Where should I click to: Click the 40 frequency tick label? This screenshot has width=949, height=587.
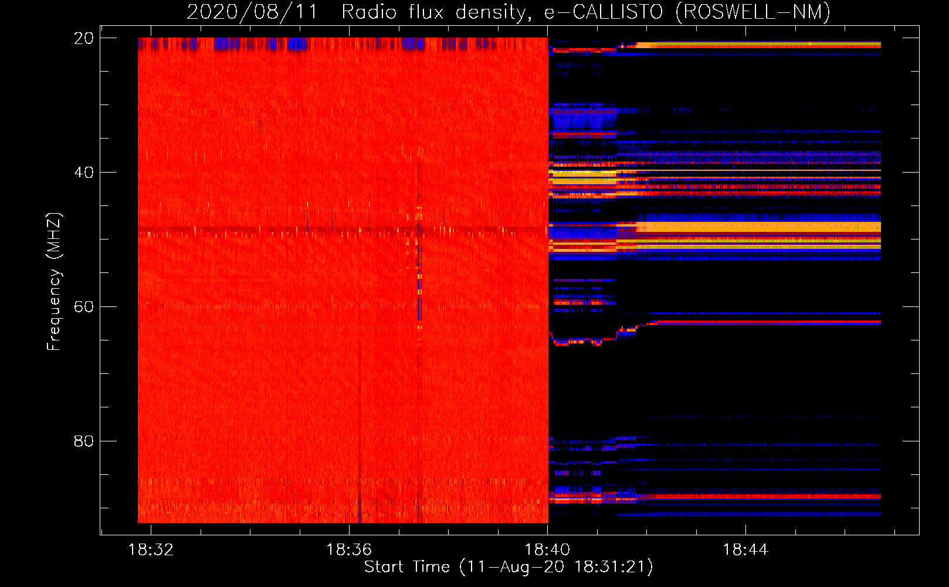(84, 173)
